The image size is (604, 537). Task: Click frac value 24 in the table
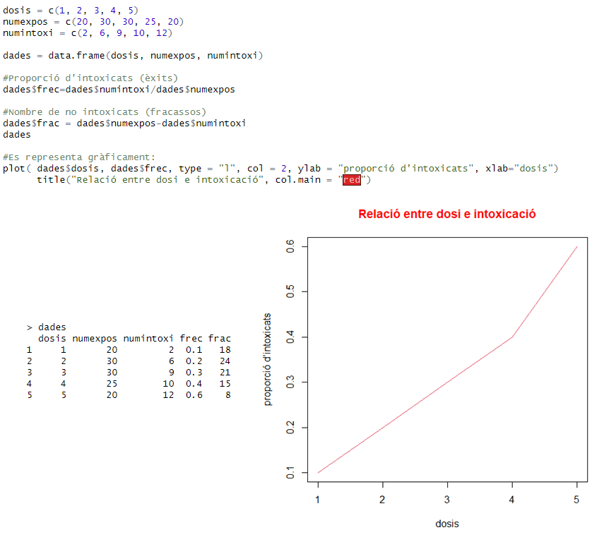coord(225,361)
